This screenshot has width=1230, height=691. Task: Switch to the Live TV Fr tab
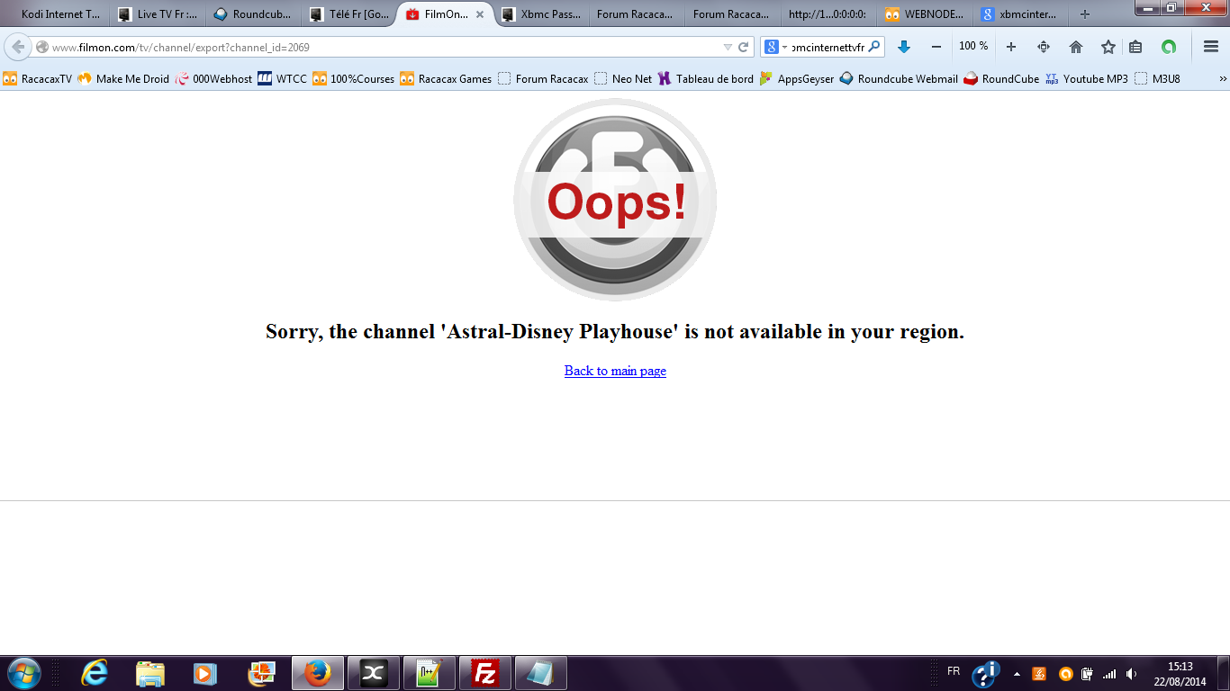click(x=158, y=14)
